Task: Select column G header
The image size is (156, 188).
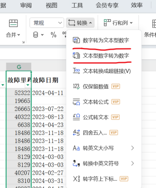Action: pyautogui.click(x=19, y=67)
